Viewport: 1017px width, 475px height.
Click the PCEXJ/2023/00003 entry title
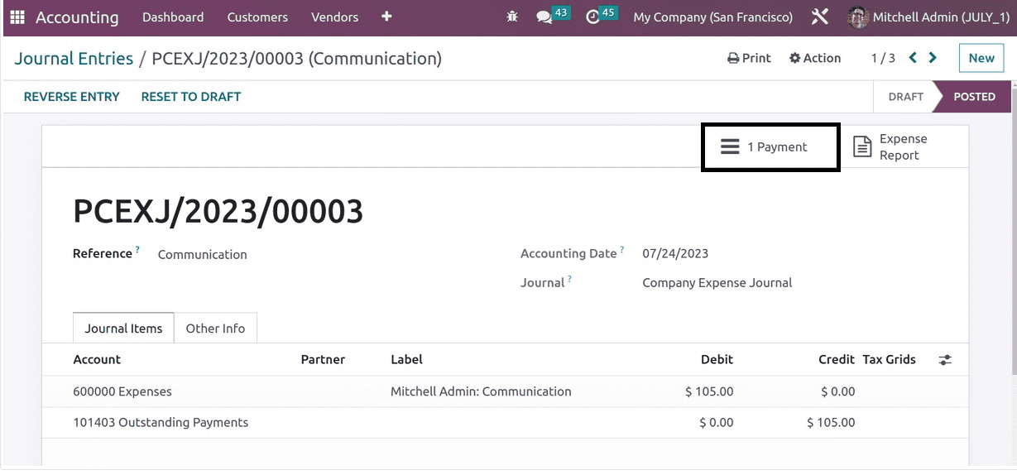(218, 212)
